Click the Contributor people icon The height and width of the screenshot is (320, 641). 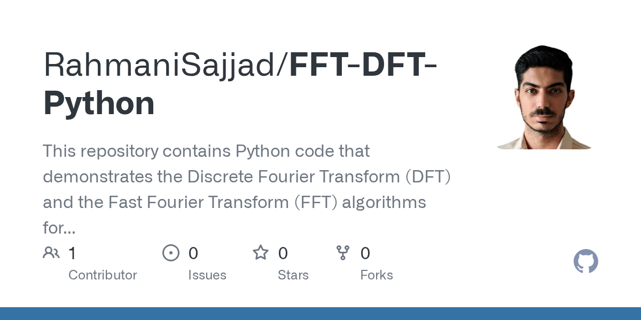(x=51, y=253)
